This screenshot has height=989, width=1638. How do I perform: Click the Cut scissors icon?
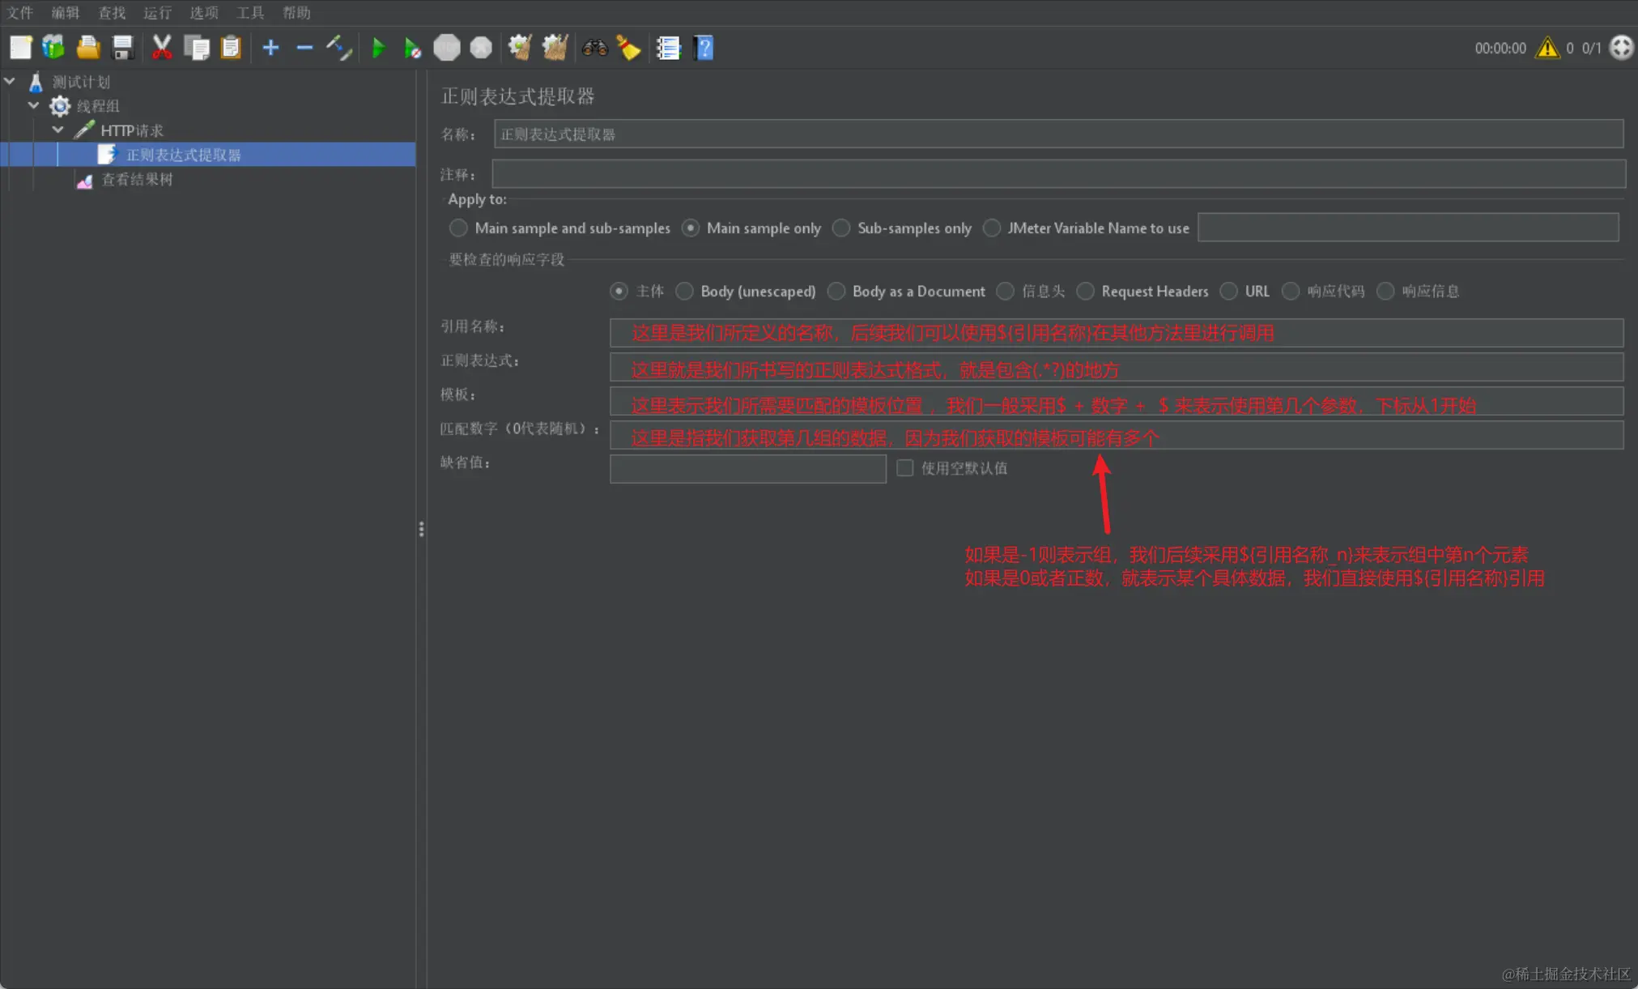[162, 48]
